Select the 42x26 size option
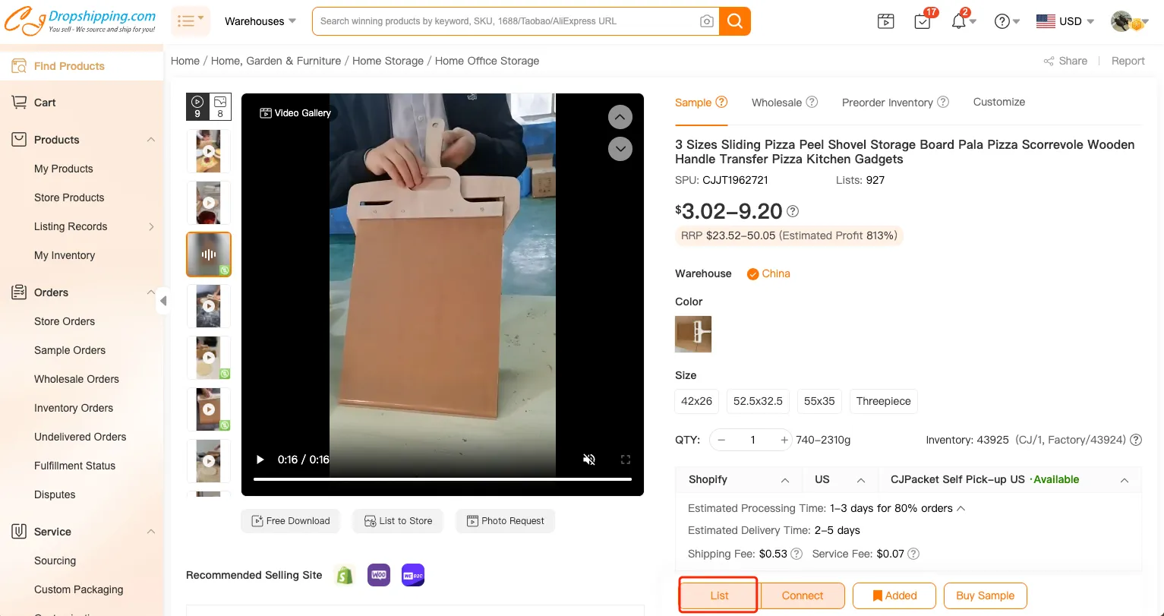The height and width of the screenshot is (616, 1164). [696, 401]
